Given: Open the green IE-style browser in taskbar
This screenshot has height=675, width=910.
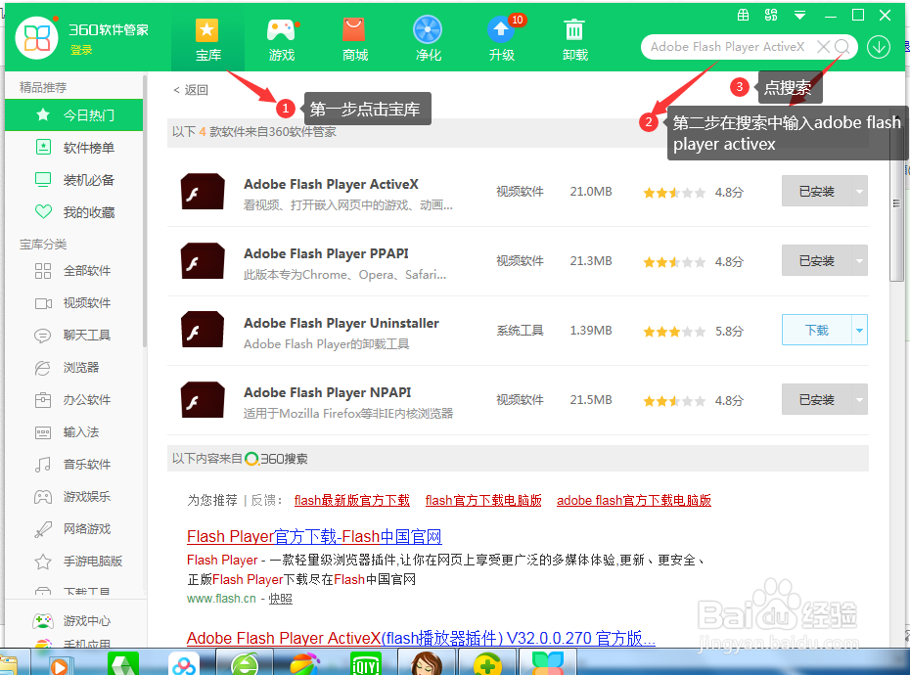Looking at the screenshot, I should pyautogui.click(x=245, y=664).
